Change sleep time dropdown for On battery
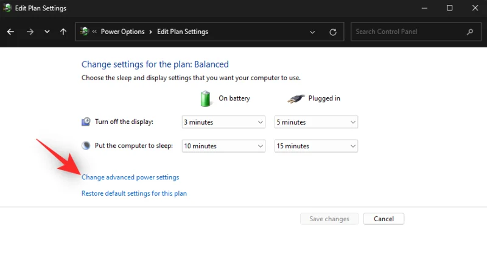Image resolution: width=487 pixels, height=254 pixels. [223, 146]
